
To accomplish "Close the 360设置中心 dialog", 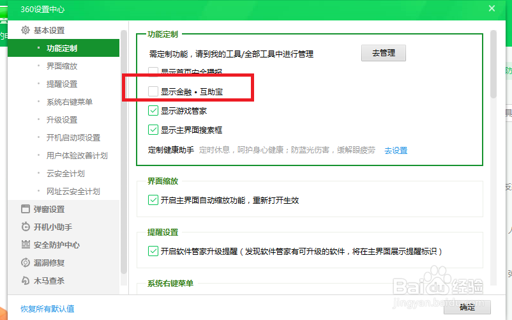I will pyautogui.click(x=492, y=8).
